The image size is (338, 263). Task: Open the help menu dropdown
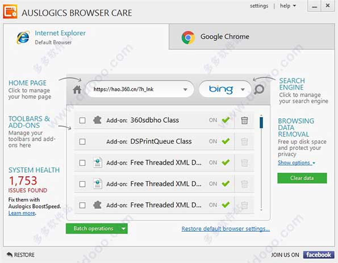click(x=288, y=6)
